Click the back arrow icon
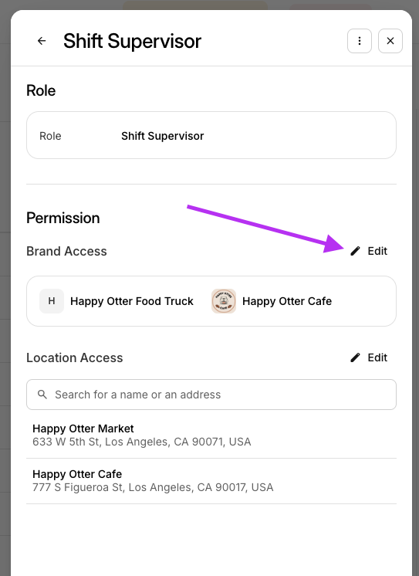Viewport: 419px width, 576px height. click(x=42, y=41)
